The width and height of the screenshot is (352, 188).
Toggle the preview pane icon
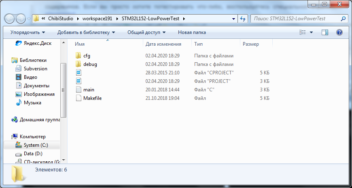[x=325, y=32]
